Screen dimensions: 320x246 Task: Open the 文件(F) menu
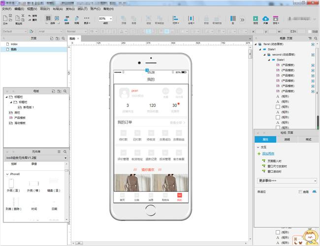click(x=6, y=9)
